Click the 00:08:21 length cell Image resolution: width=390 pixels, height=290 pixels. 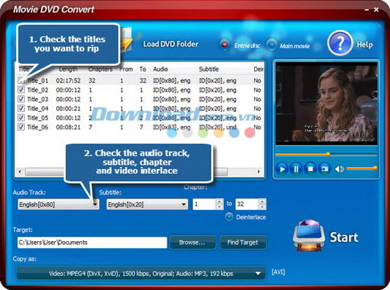point(68,127)
